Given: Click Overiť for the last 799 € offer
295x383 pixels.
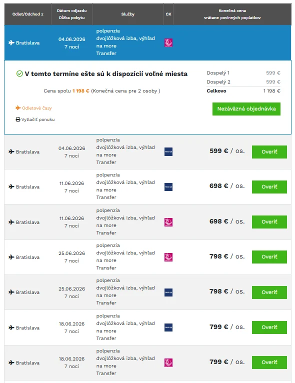Looking at the screenshot, I should click(x=269, y=362).
